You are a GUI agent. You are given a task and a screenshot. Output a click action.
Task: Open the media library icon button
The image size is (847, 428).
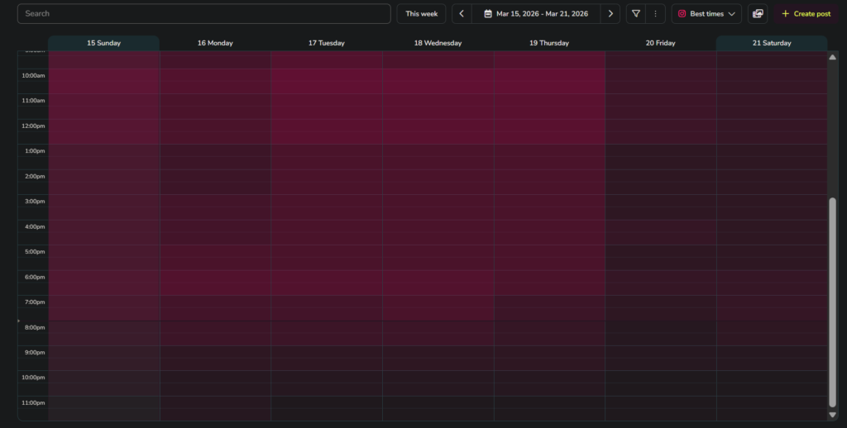pos(757,14)
